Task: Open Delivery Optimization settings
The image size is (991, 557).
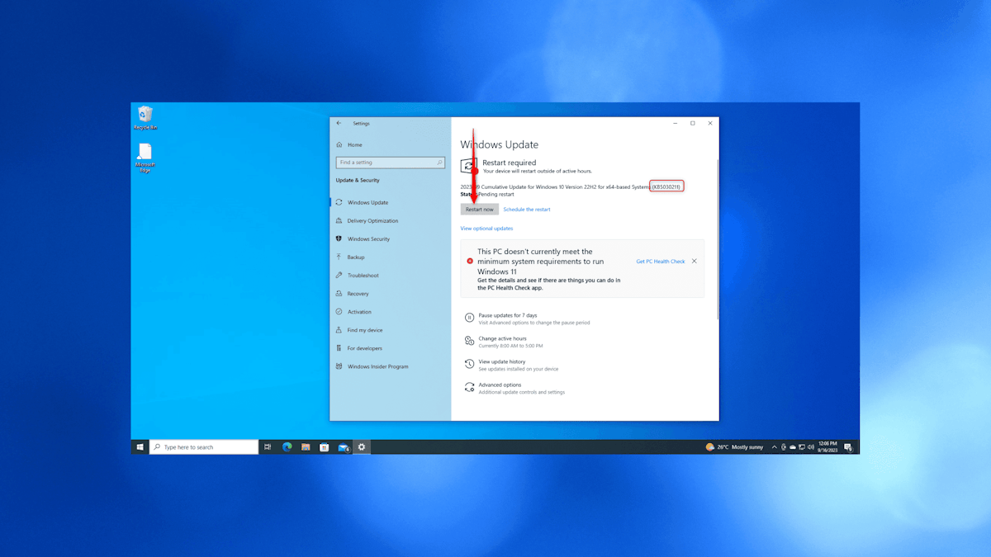Action: [338, 220]
